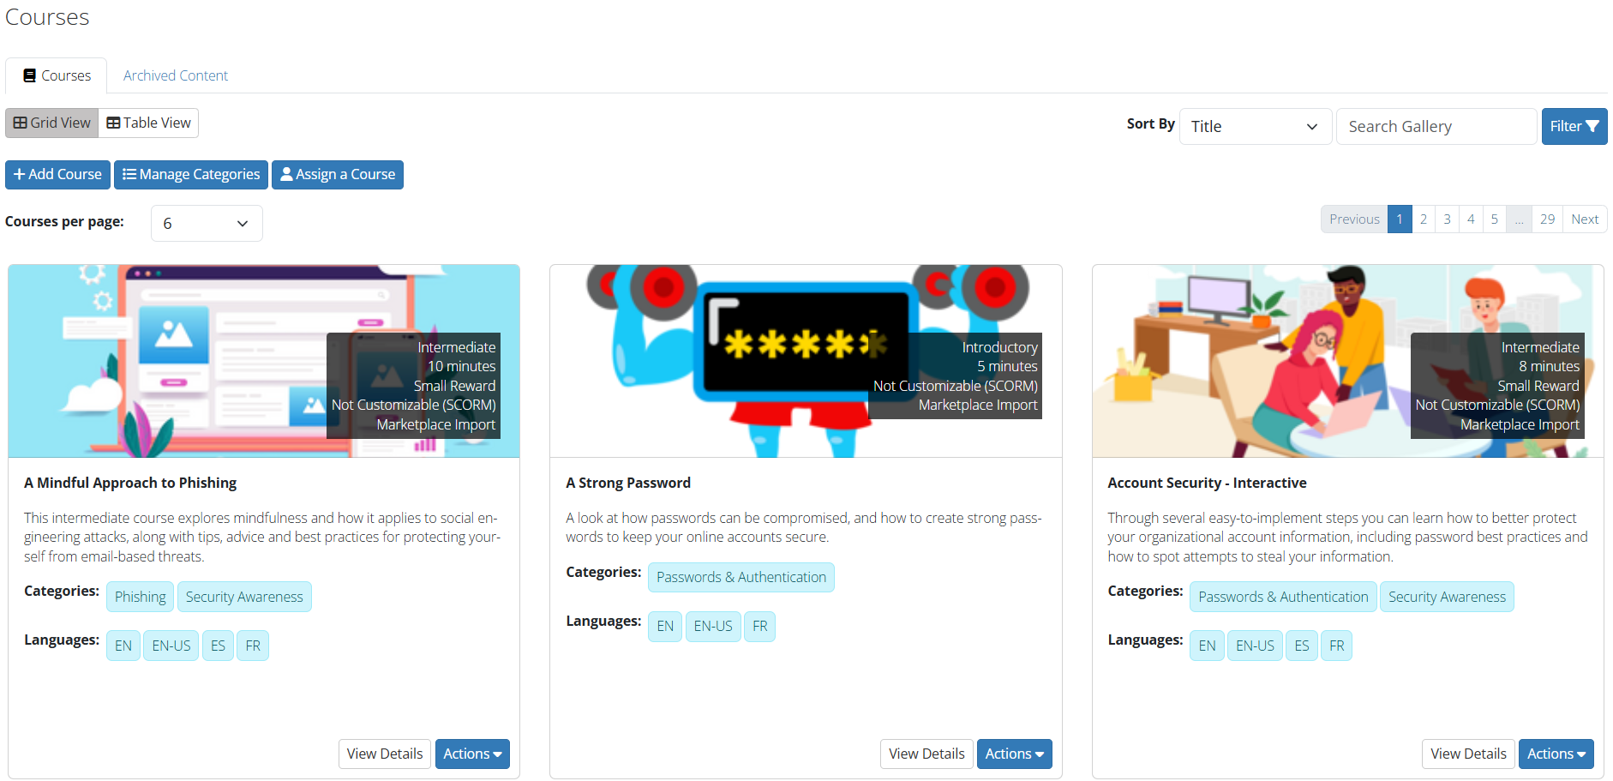Jump to page 29
The height and width of the screenshot is (781, 1613).
coord(1547,219)
